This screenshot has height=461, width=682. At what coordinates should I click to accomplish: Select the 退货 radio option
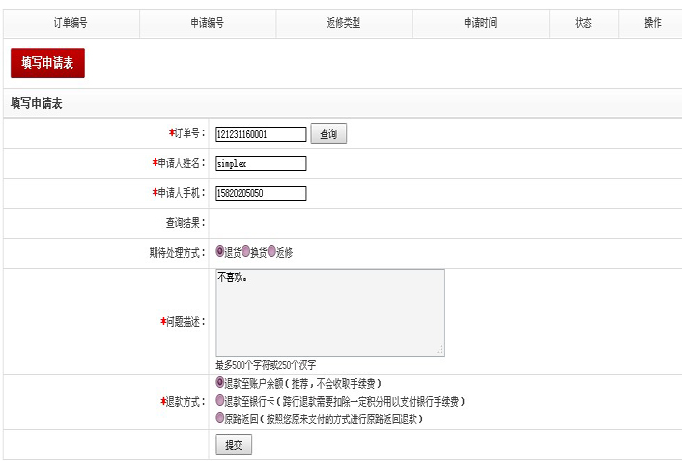coord(220,252)
